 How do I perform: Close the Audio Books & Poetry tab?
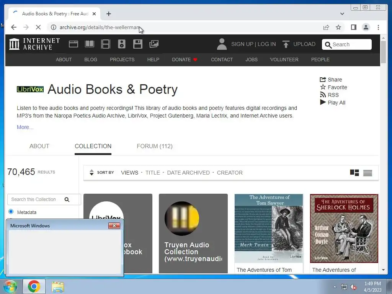coord(94,14)
